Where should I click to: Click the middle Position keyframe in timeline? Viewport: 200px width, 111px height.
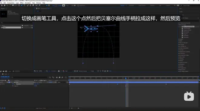pos(118,84)
